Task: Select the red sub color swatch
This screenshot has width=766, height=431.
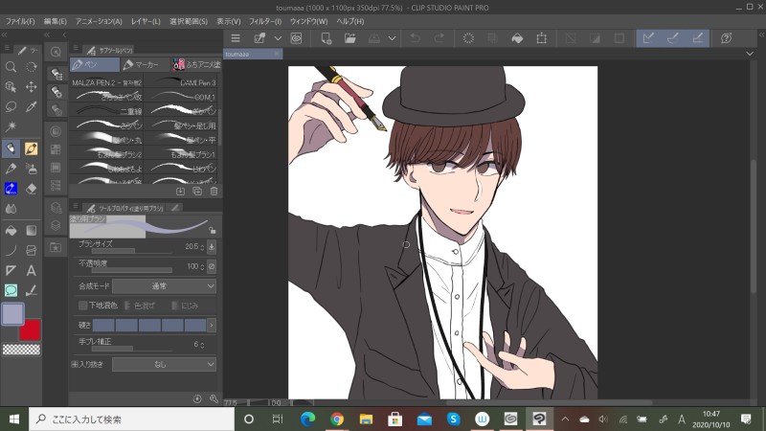Action: (30, 329)
